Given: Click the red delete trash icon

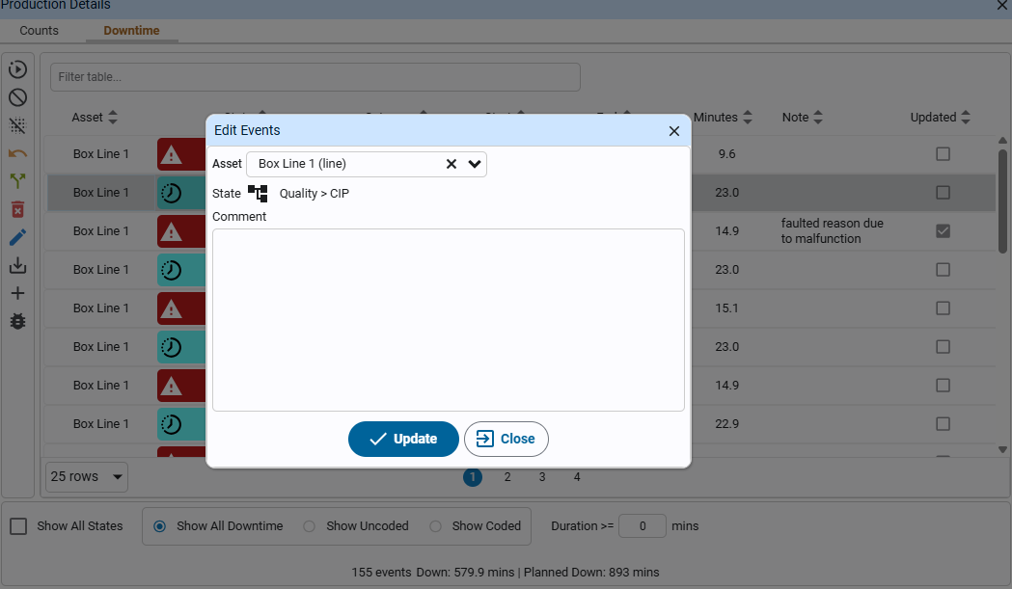Looking at the screenshot, I should point(17,209).
